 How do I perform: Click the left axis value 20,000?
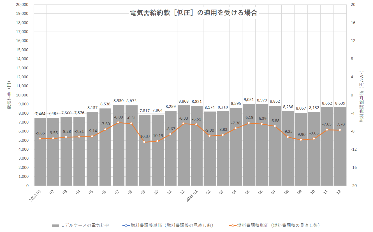point(22,5)
